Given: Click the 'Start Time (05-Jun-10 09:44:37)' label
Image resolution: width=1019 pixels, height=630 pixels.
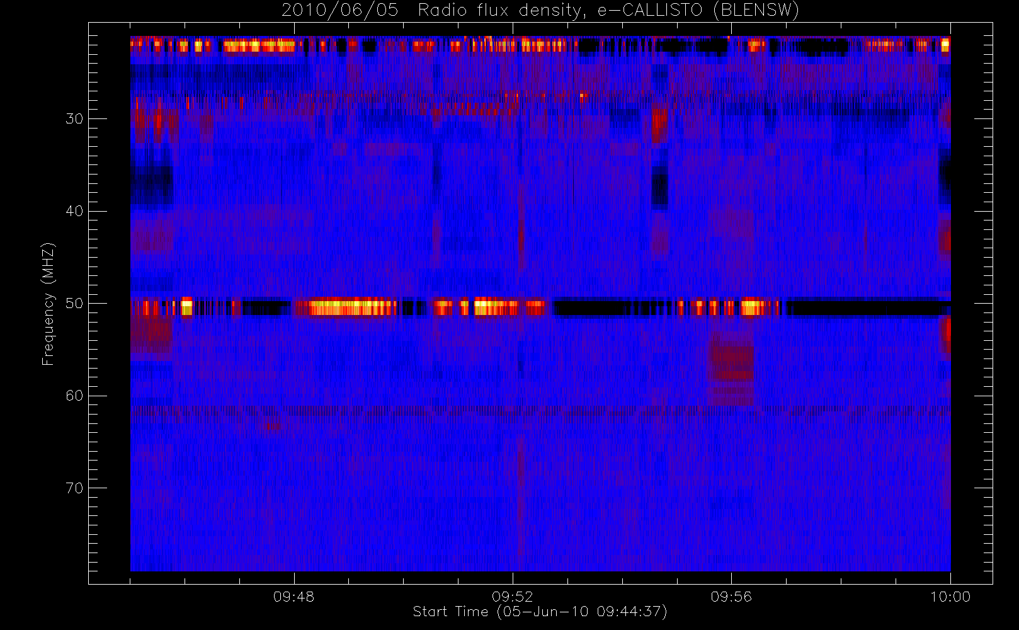Looking at the screenshot, I should [x=540, y=612].
